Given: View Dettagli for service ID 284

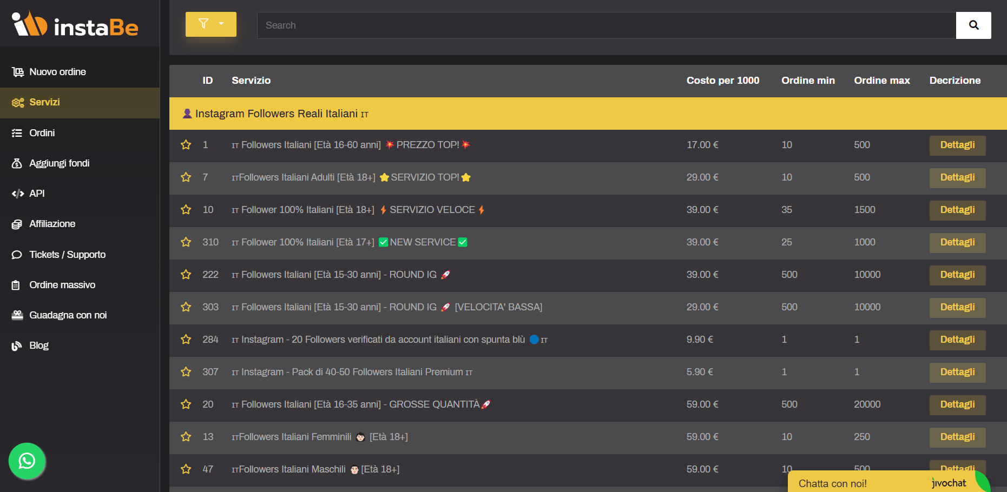Looking at the screenshot, I should point(957,340).
